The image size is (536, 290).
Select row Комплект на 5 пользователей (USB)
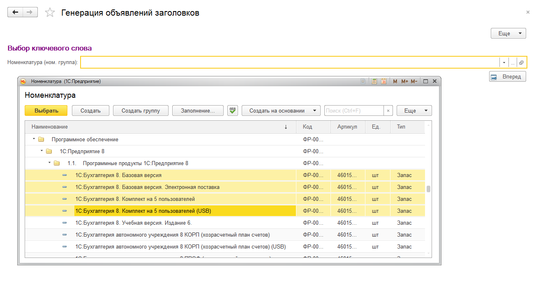(x=225, y=211)
